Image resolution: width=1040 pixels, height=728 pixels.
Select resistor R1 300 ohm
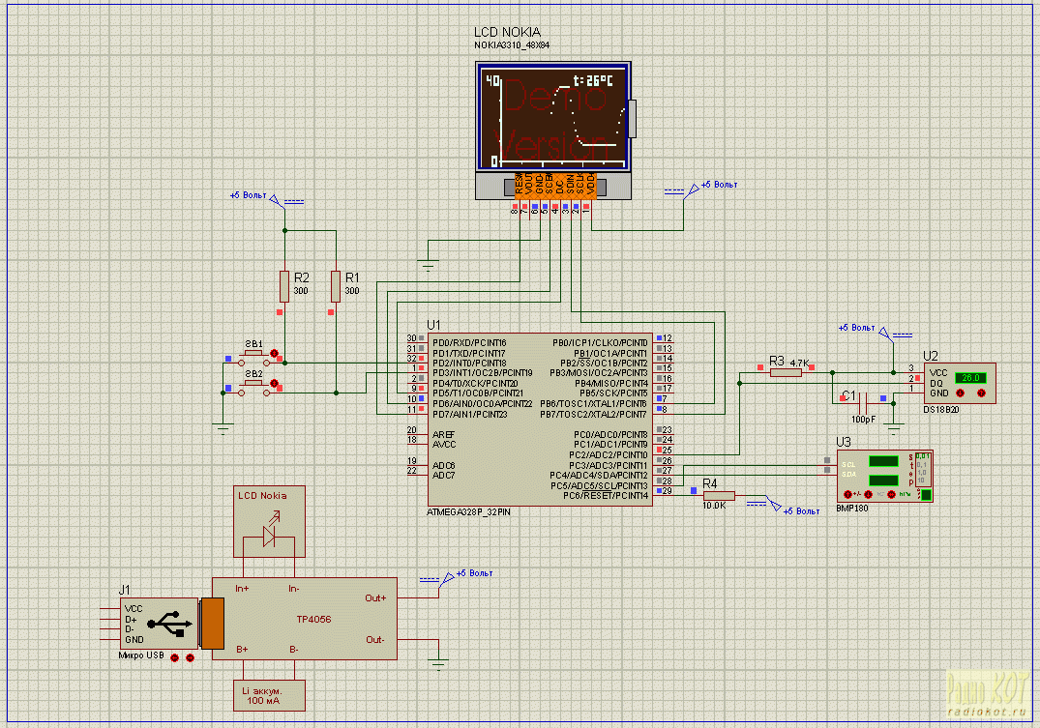point(336,286)
